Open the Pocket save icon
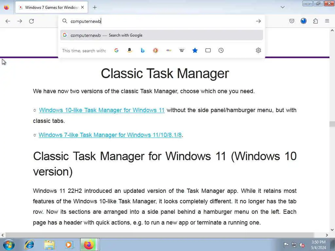 [x=291, y=21]
